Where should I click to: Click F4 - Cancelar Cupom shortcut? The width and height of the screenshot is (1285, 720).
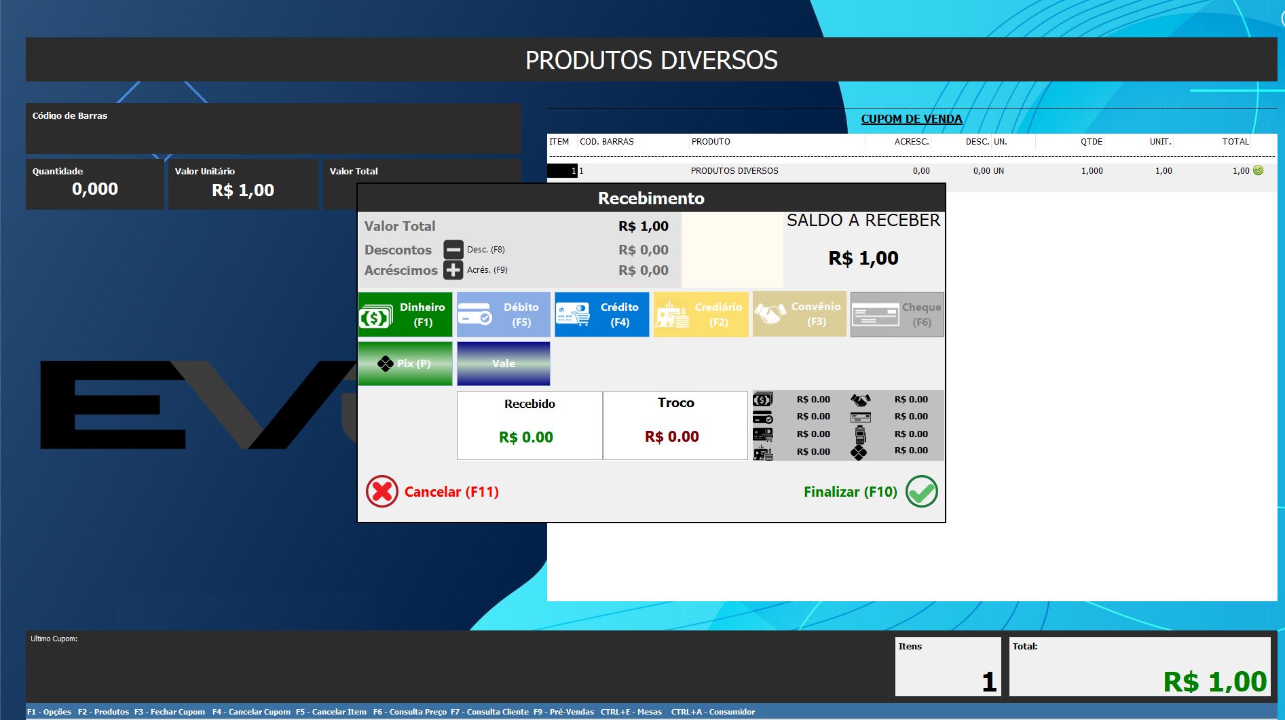tap(251, 712)
